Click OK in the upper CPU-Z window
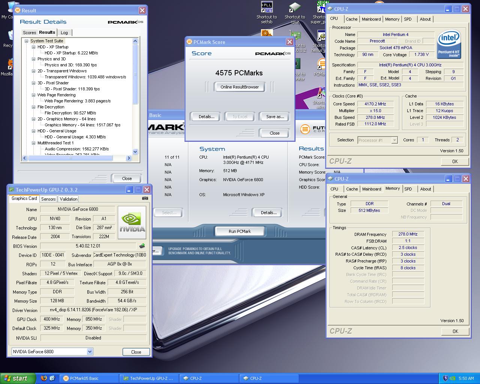 (x=455, y=161)
